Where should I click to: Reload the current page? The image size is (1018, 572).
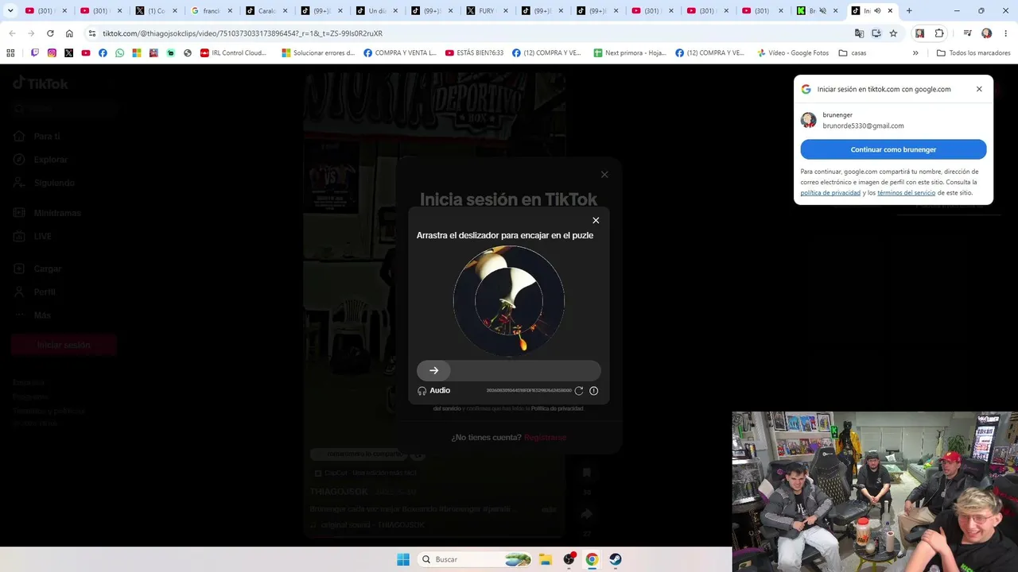[x=50, y=33]
